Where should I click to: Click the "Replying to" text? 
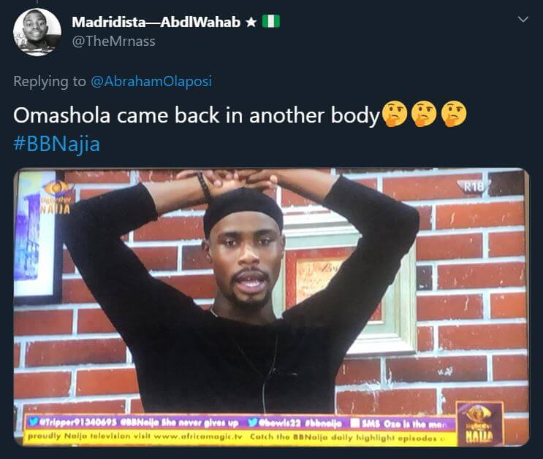click(x=50, y=81)
